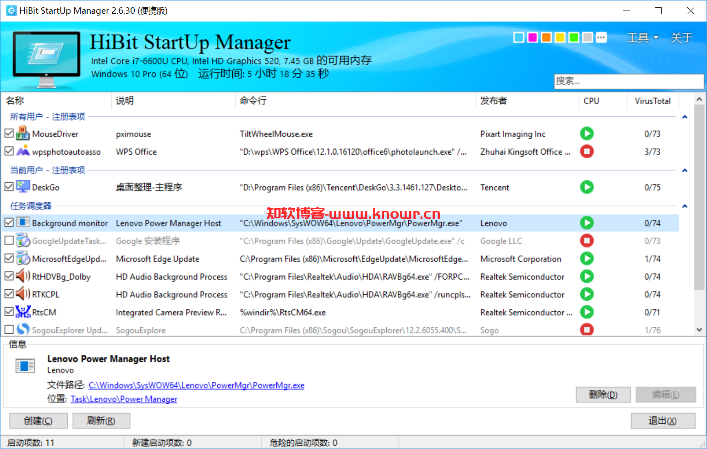Uncheck the MicrosoftEdgeUpd task

pyautogui.click(x=9, y=258)
